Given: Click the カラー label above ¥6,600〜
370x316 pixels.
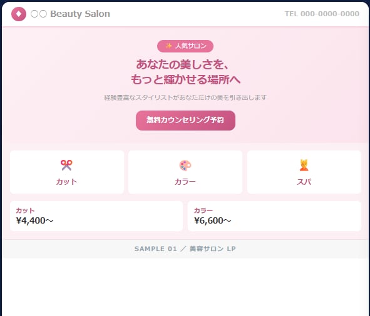Looking at the screenshot, I should [x=203, y=210].
